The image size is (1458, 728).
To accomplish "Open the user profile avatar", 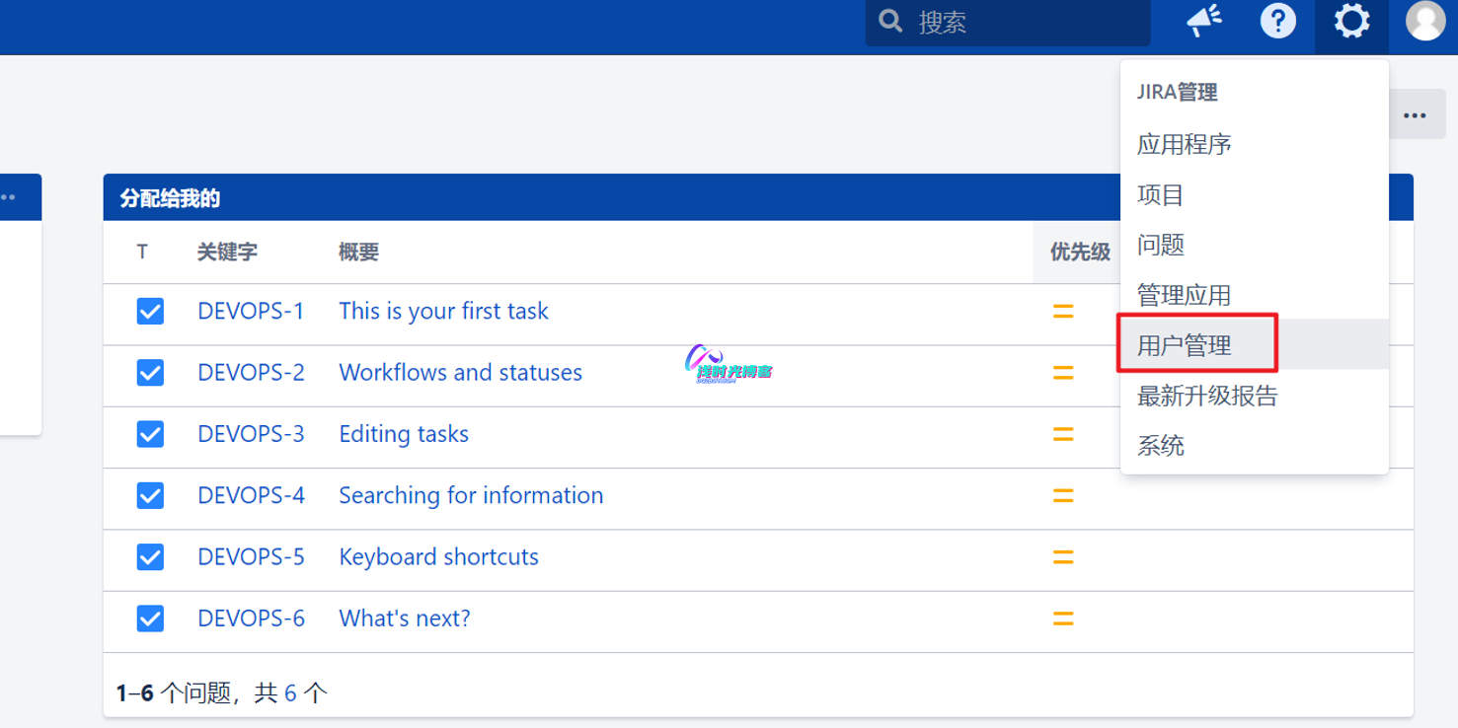I will point(1424,21).
